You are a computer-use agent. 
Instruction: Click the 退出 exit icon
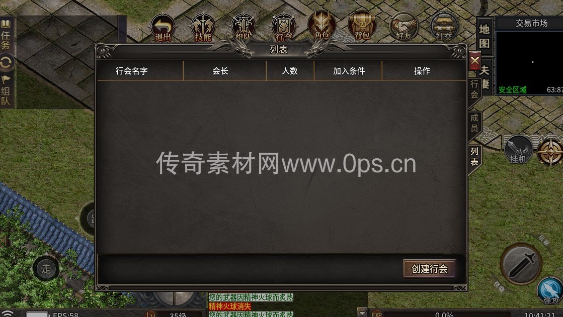point(163,27)
